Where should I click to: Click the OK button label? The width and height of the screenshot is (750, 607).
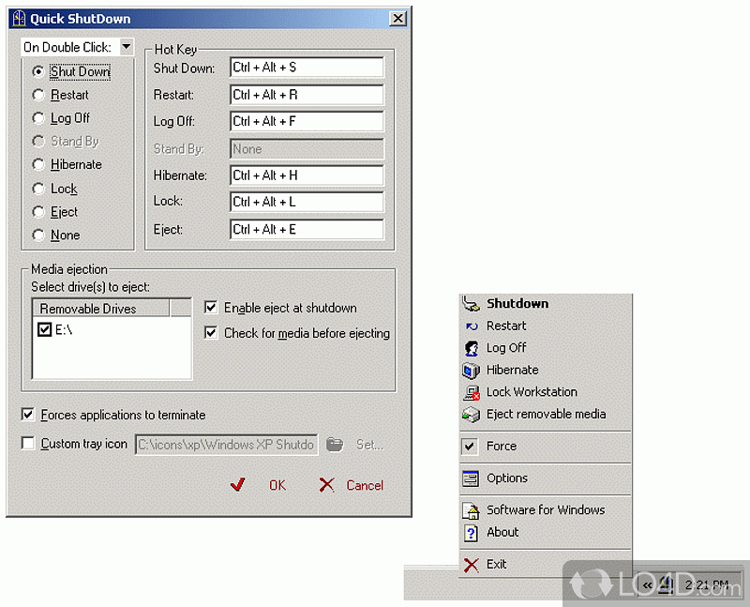click(277, 485)
